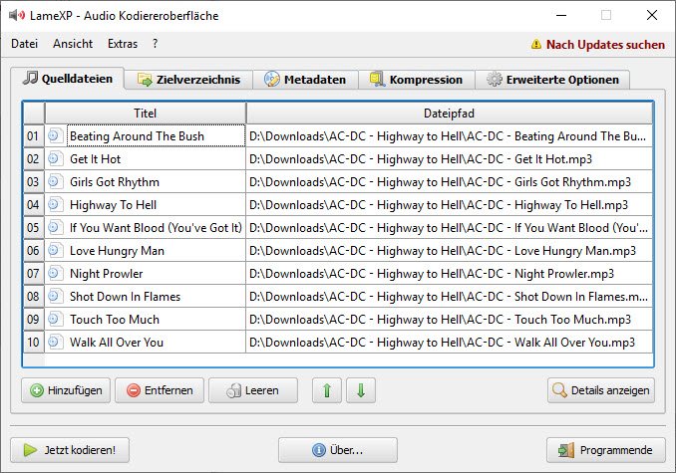Click audio file icon of Love Hungry Man

(55, 250)
